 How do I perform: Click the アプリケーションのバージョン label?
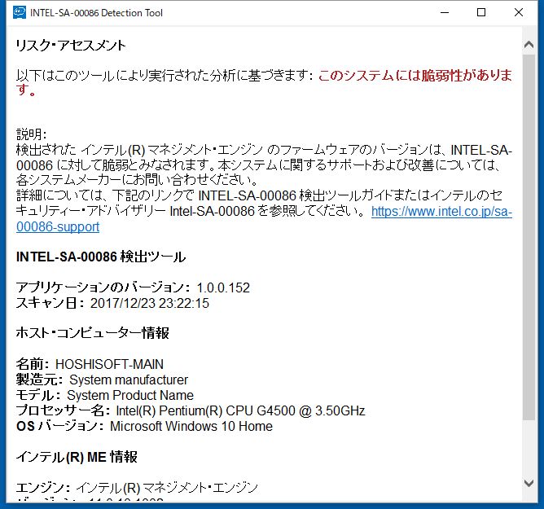point(103,287)
